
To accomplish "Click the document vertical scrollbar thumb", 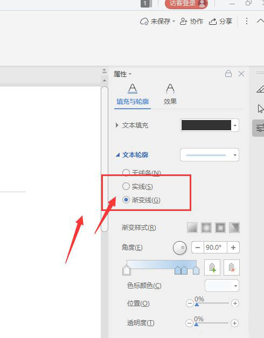I will coord(105,159).
